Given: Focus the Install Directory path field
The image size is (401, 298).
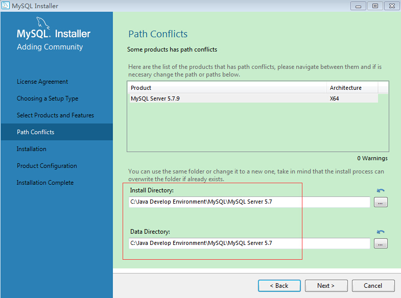Looking at the screenshot, I should tap(249, 202).
